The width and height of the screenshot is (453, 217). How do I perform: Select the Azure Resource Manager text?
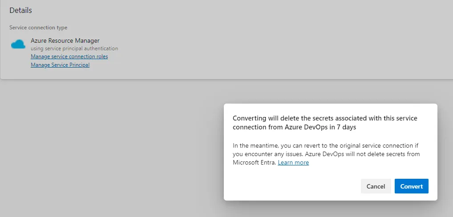click(x=65, y=40)
